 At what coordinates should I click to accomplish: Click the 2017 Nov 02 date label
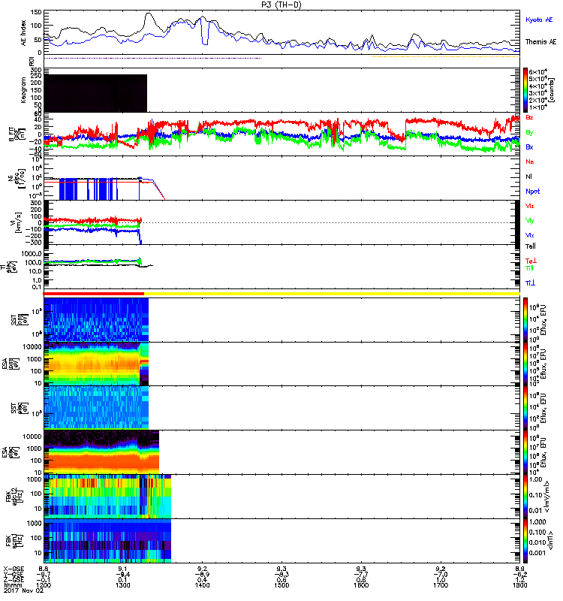click(x=19, y=595)
